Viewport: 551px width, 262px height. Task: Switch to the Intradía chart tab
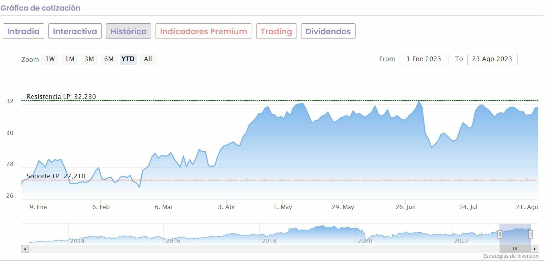pyautogui.click(x=23, y=31)
